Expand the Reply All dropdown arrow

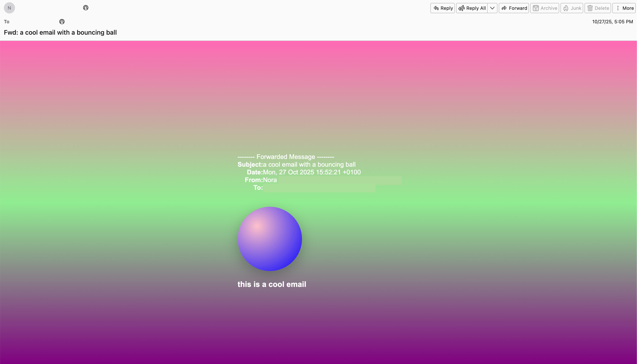[x=492, y=8]
